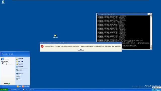Open My Computer from Start menu
161x91 pixels.
20,67
